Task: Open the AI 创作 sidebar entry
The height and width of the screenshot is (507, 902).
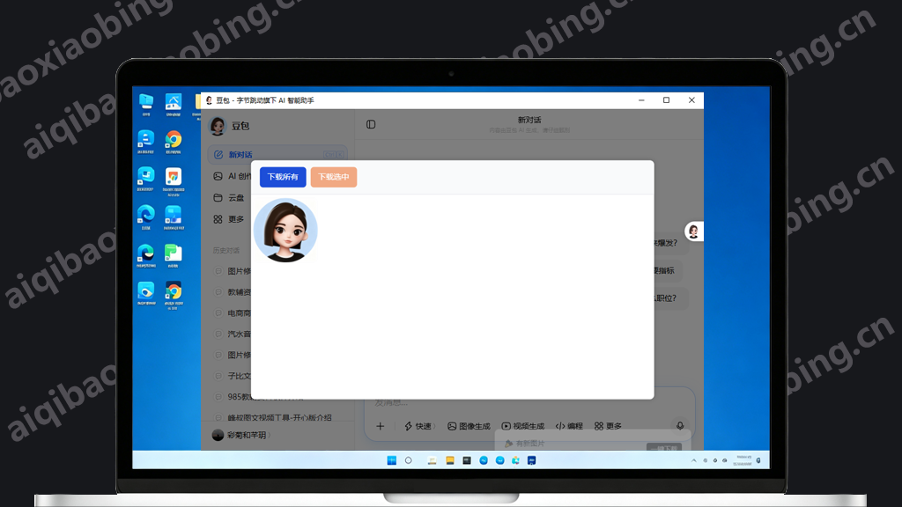Action: coord(233,176)
